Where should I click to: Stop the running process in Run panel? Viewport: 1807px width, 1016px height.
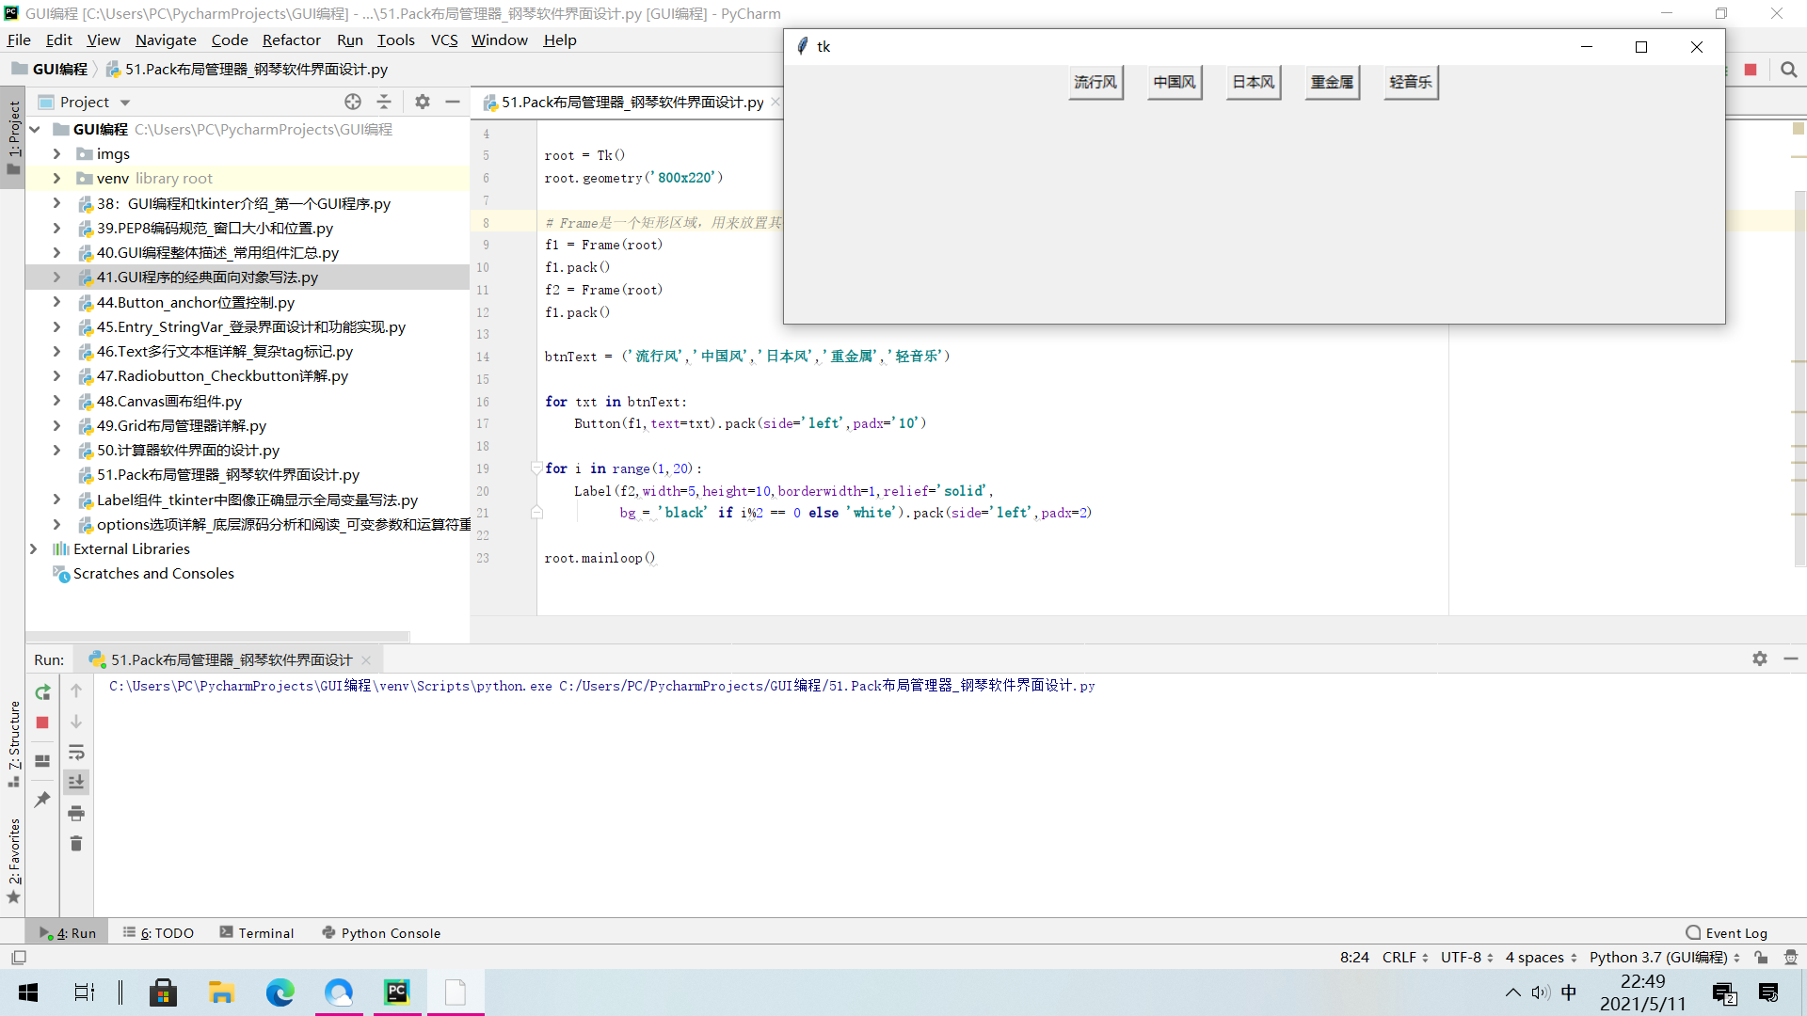point(42,722)
